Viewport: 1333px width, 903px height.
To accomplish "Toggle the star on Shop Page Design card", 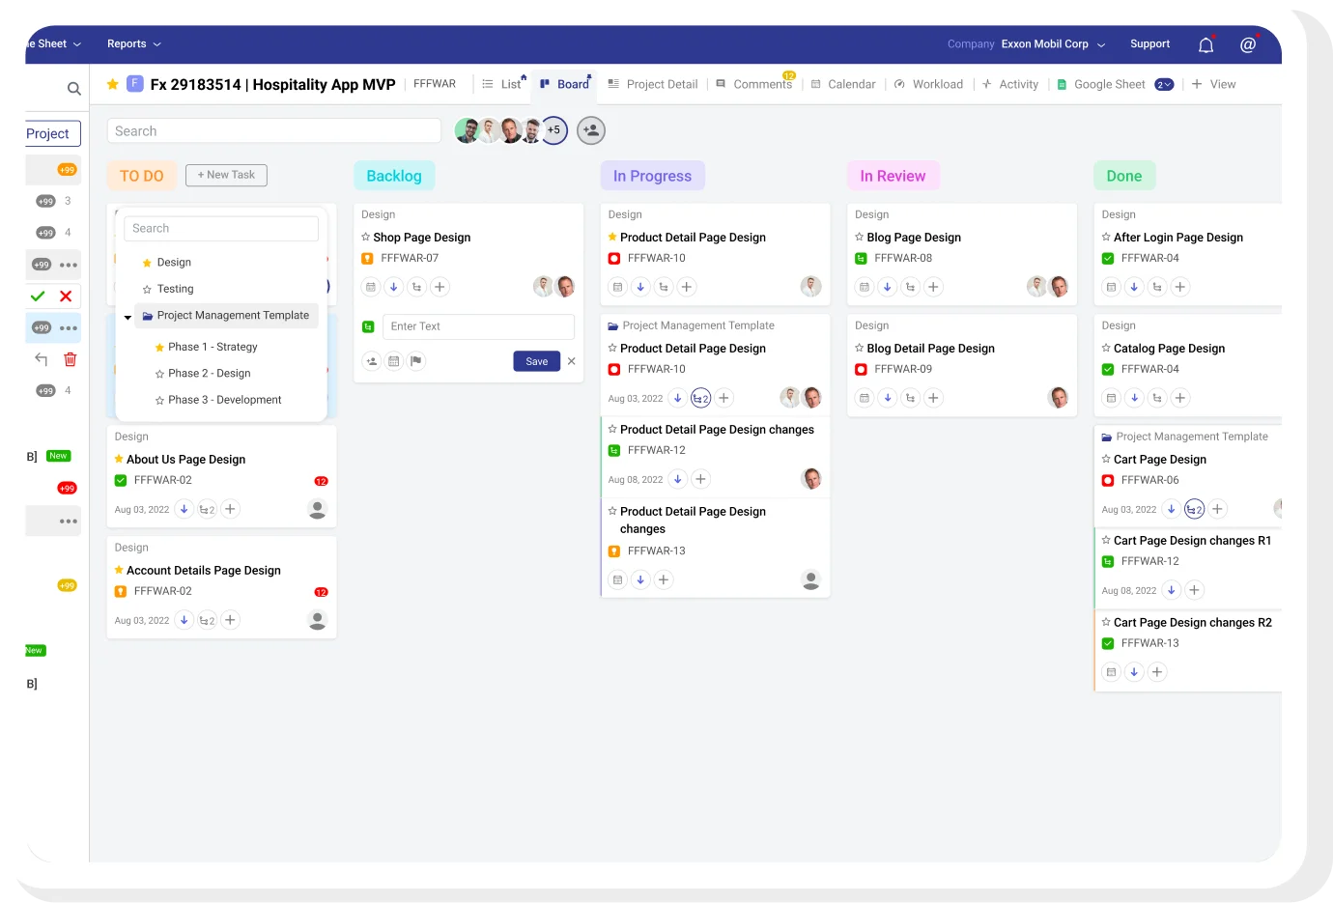I will [366, 237].
